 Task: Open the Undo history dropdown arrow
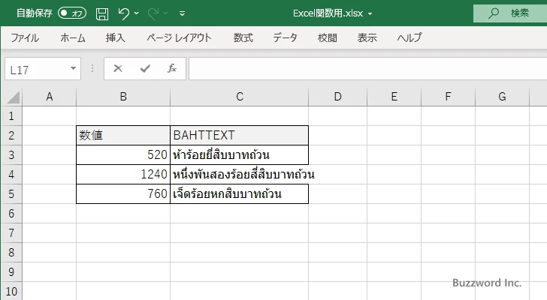pos(138,13)
